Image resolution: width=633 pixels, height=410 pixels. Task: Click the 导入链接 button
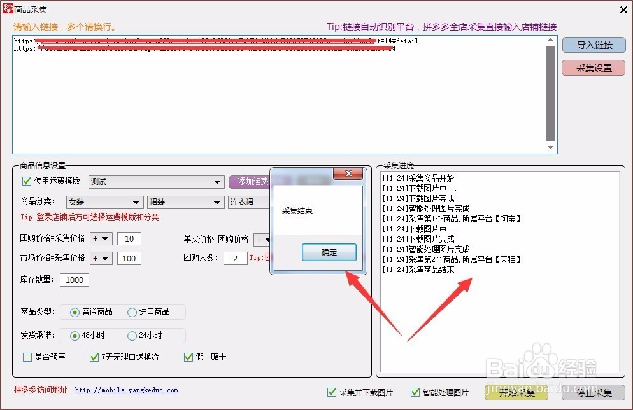tap(594, 45)
